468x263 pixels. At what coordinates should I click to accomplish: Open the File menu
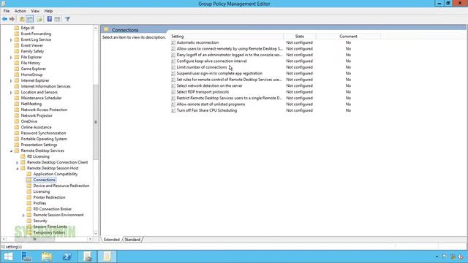[x=7, y=11]
